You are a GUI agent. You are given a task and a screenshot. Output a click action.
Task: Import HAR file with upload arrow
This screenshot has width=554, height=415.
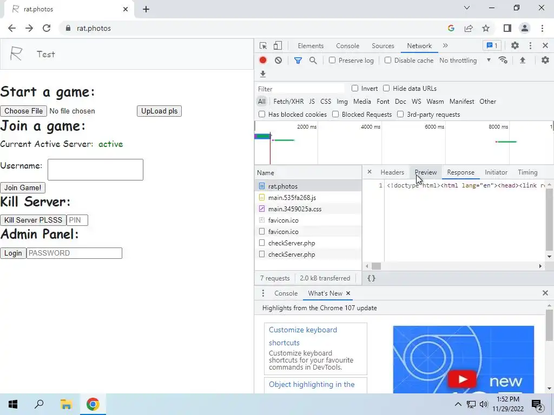click(523, 61)
